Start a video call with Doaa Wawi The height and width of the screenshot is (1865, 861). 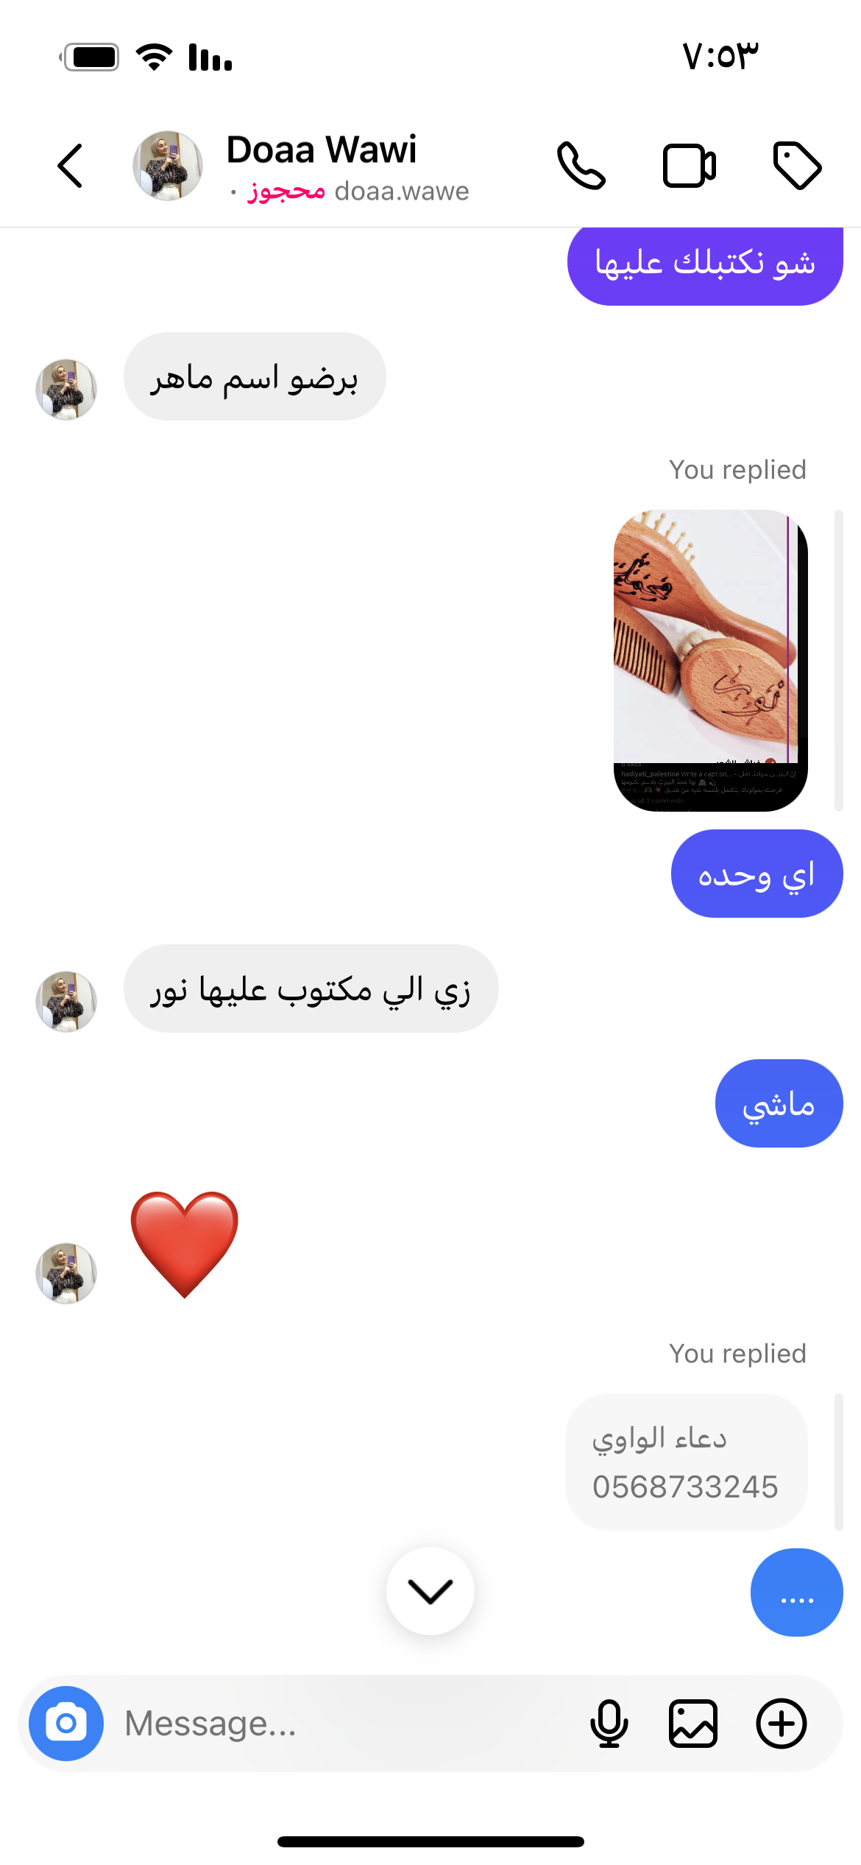click(x=690, y=166)
